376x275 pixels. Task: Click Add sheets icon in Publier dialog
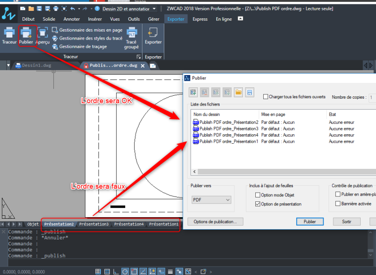coord(193,92)
